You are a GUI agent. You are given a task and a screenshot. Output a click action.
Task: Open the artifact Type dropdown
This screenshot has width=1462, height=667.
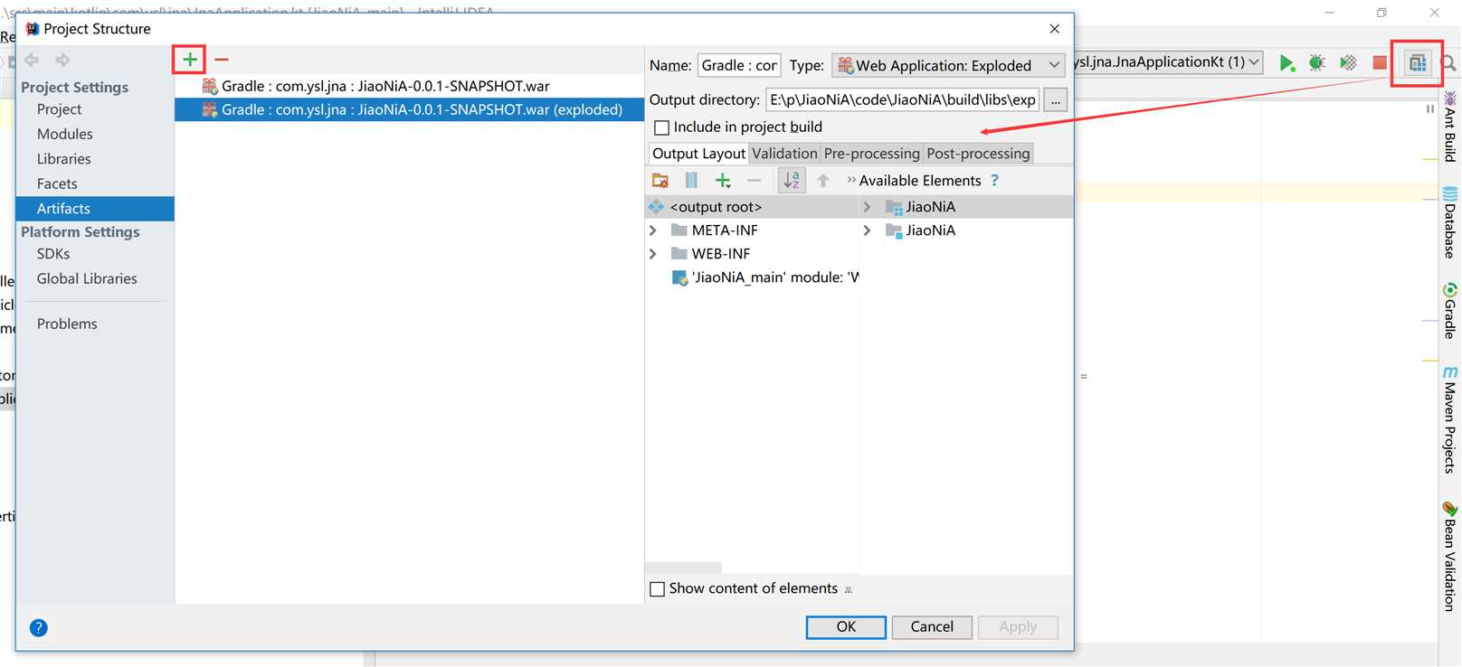(x=948, y=65)
